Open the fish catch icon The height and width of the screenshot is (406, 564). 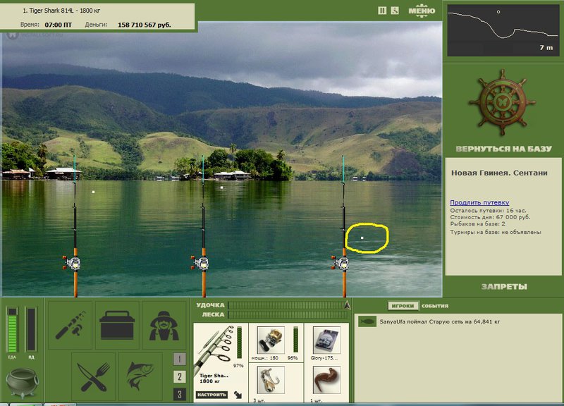click(140, 376)
